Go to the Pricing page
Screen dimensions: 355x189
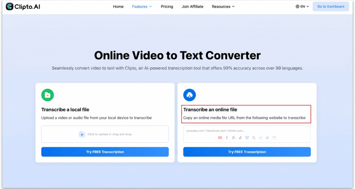[x=167, y=7]
